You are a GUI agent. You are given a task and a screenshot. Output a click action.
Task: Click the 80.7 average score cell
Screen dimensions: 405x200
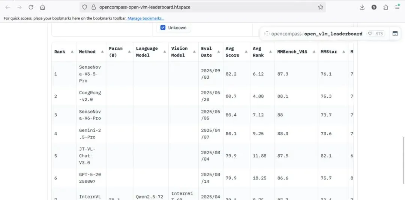click(237, 96)
